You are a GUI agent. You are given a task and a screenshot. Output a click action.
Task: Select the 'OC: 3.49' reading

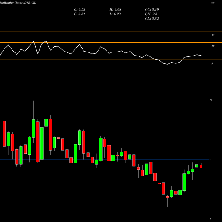[x=152, y=9]
